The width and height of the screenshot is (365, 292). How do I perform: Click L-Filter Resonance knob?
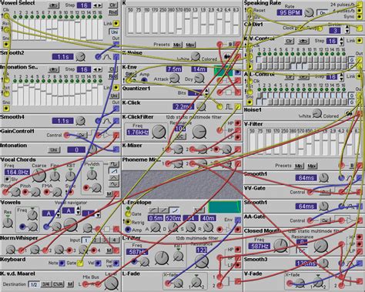coord(202,261)
